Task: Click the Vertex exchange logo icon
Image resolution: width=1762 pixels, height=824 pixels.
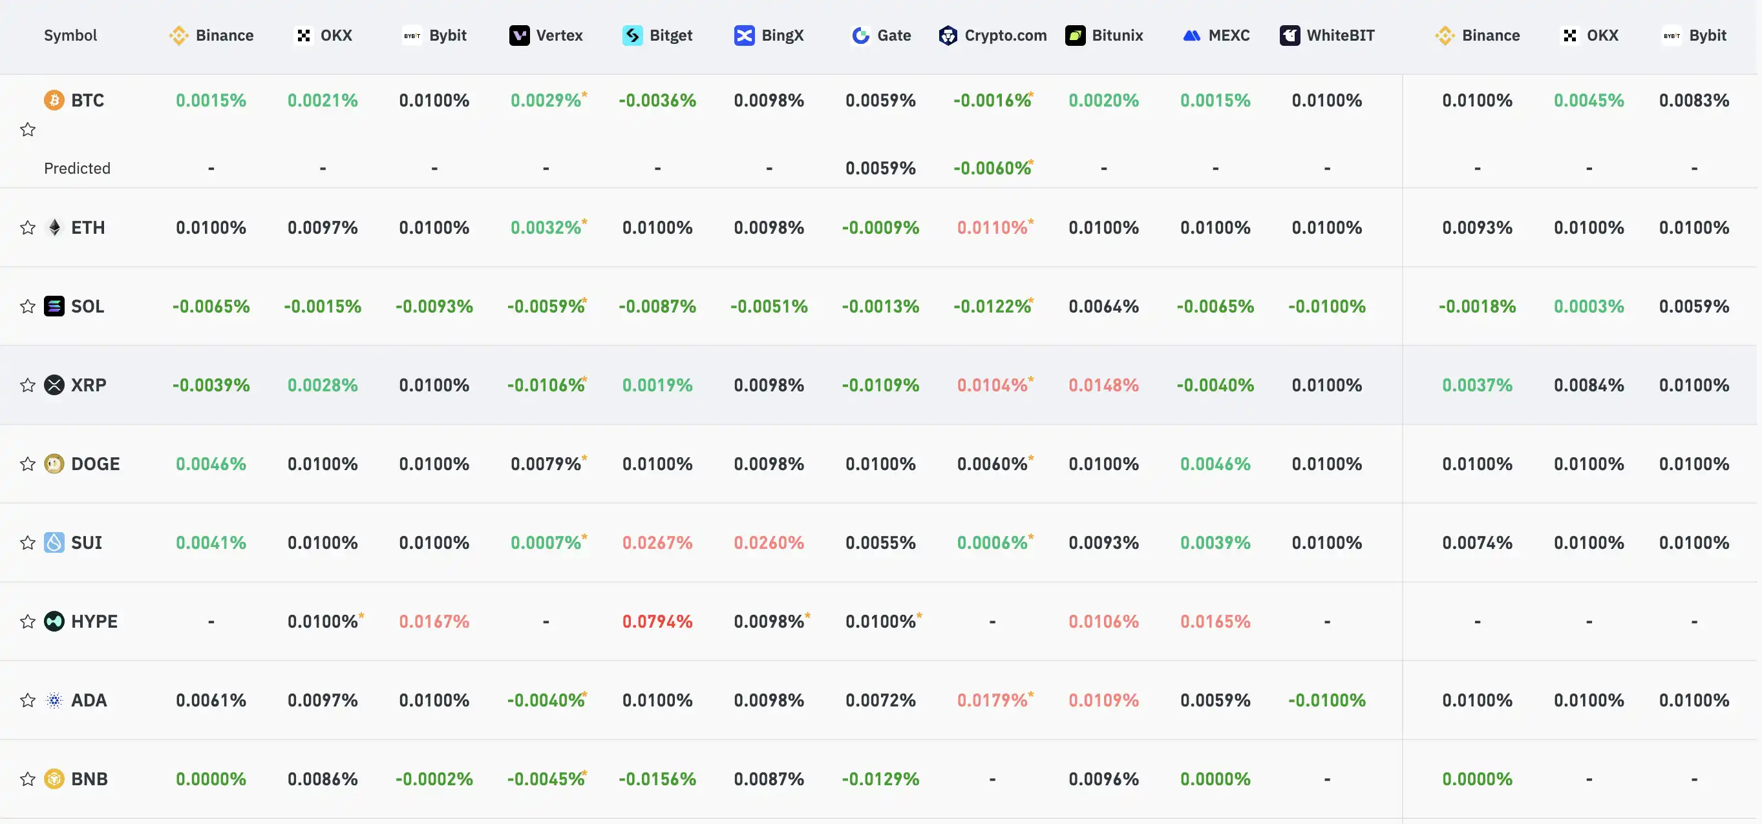Action: point(519,36)
